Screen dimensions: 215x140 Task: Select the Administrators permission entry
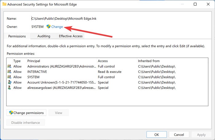[107, 66]
